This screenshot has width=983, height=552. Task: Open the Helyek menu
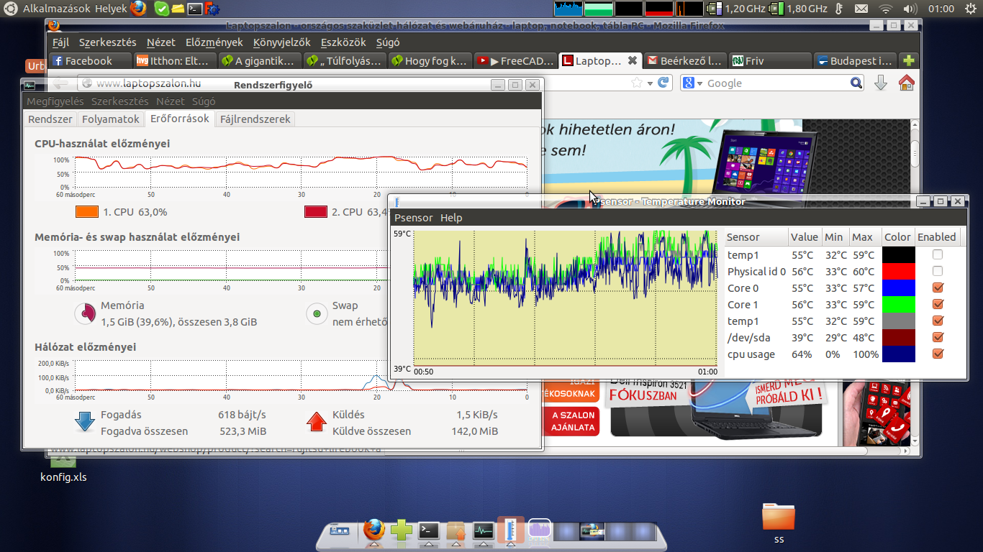pos(111,9)
